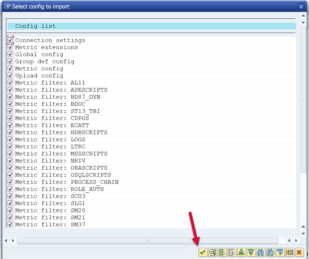Viewport: 309px width, 259px height.
Task: Click the Select All icon
Action: [x=222, y=252]
